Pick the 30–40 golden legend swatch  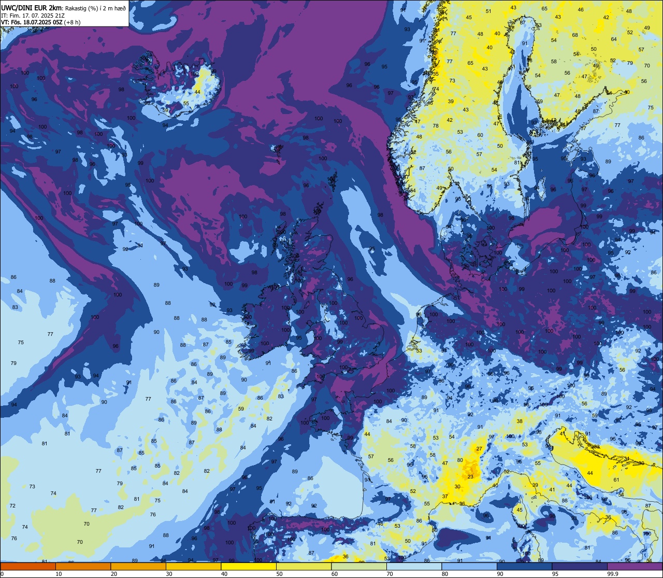(193, 566)
